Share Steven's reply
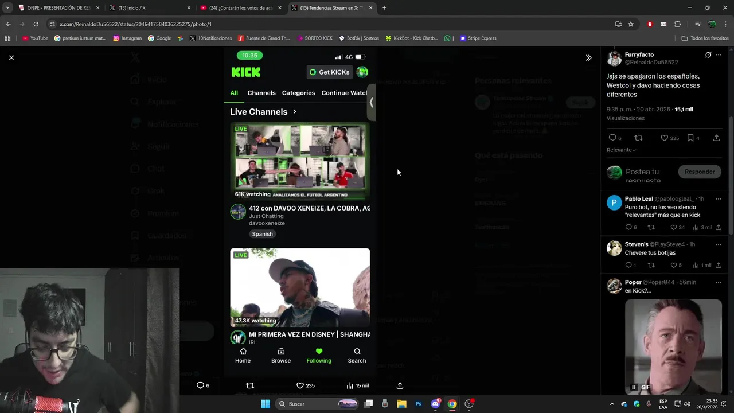Screen dimensions: 734x413 pyautogui.click(x=718, y=265)
